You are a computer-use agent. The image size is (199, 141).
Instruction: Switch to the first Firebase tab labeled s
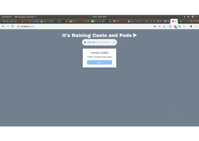click(43, 21)
